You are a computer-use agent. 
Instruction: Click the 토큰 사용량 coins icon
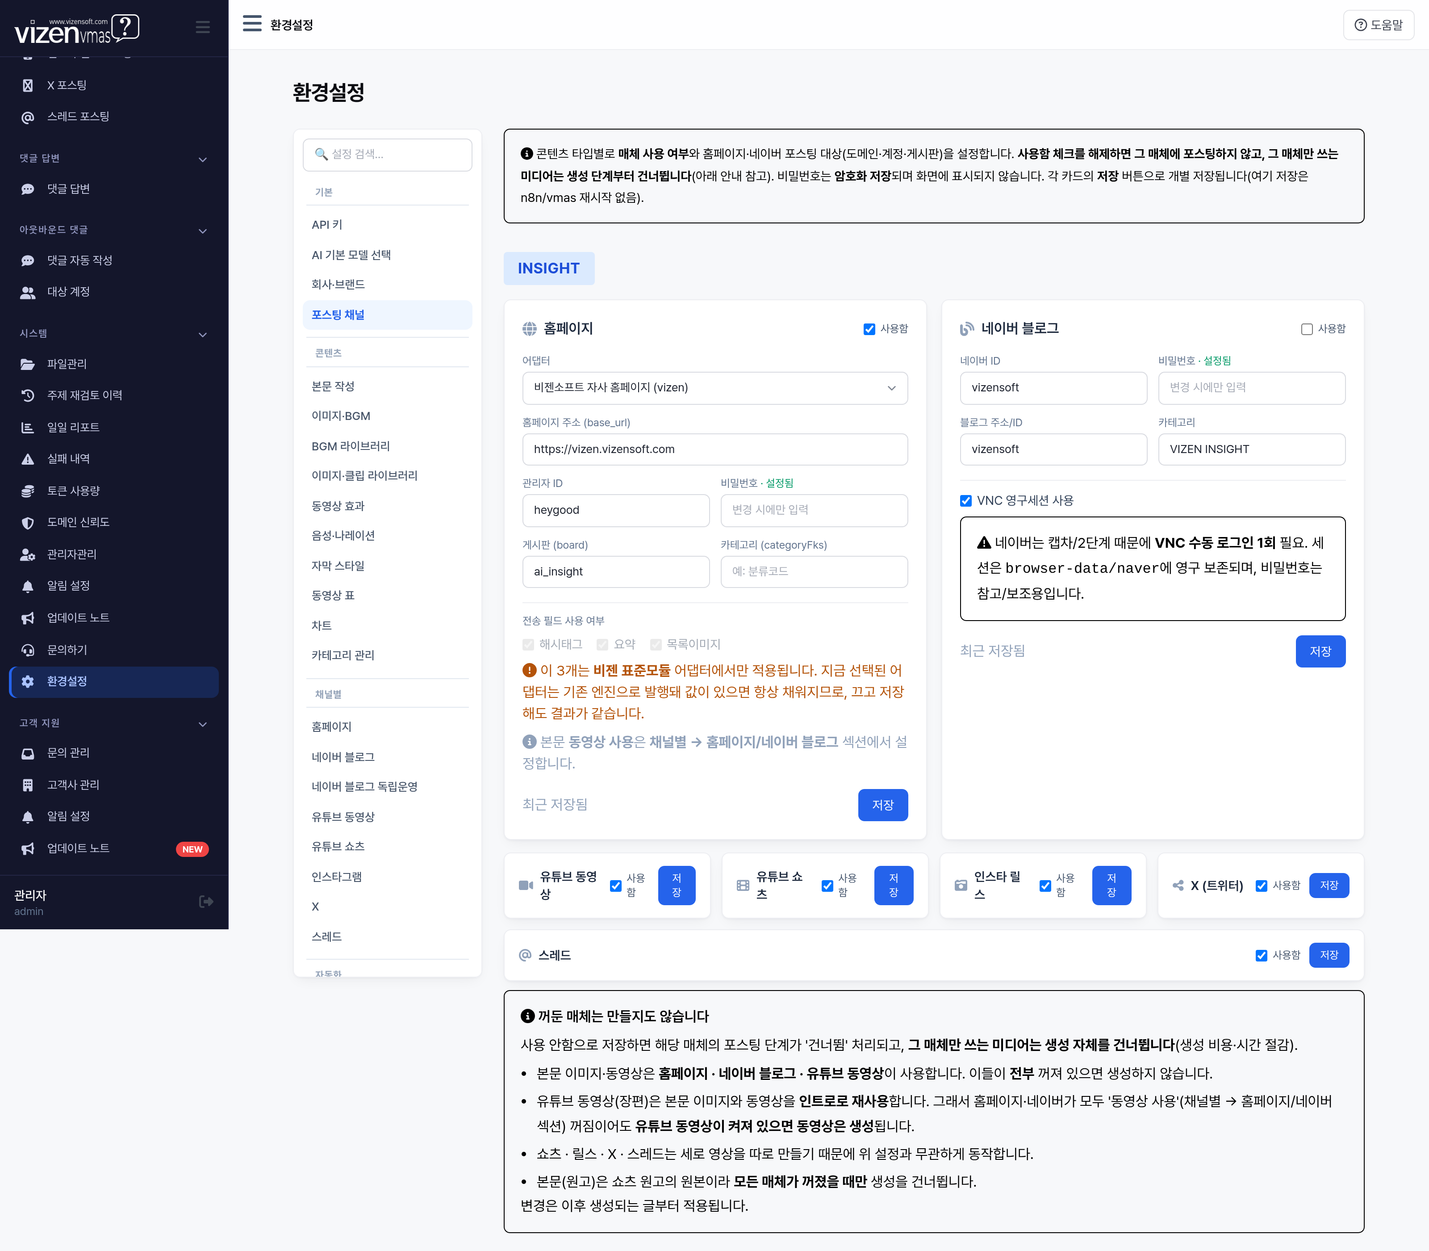click(28, 491)
